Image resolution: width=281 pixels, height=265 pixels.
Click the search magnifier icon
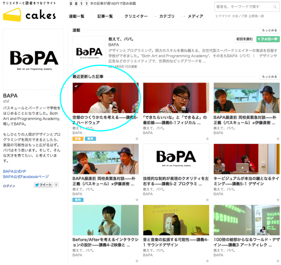click(x=274, y=7)
